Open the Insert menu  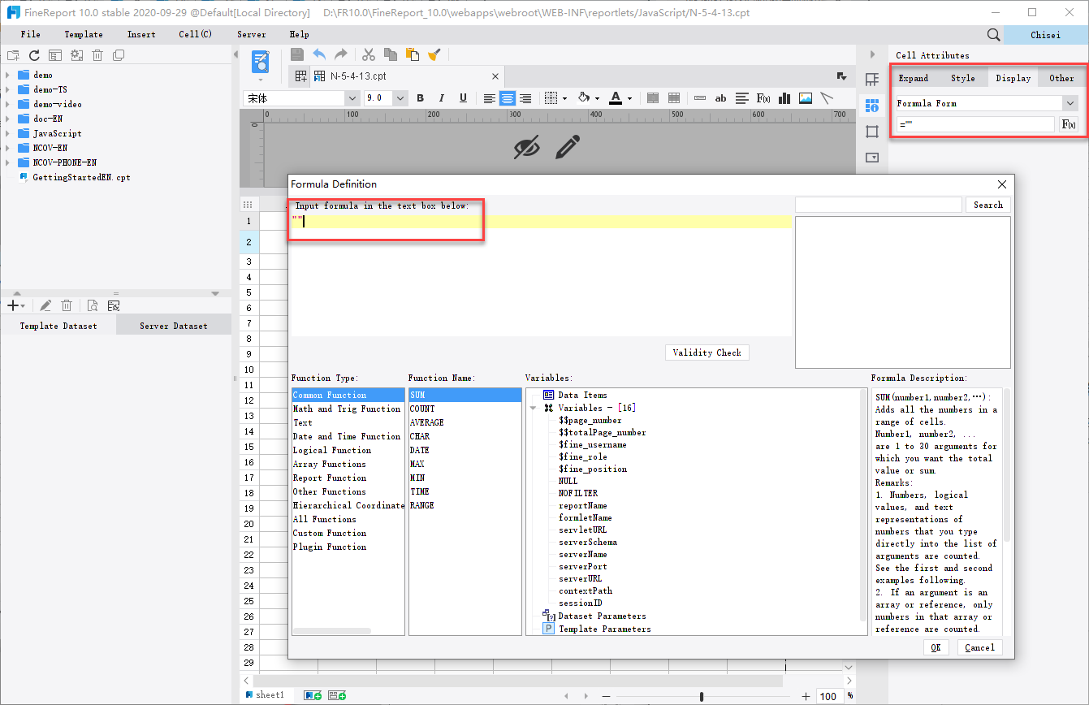[140, 34]
